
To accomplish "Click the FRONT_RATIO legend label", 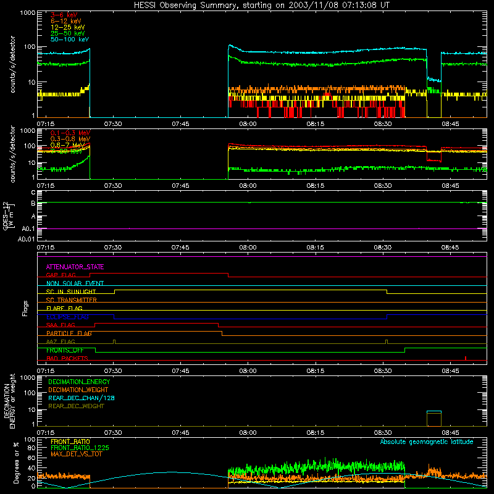I will tap(70, 442).
